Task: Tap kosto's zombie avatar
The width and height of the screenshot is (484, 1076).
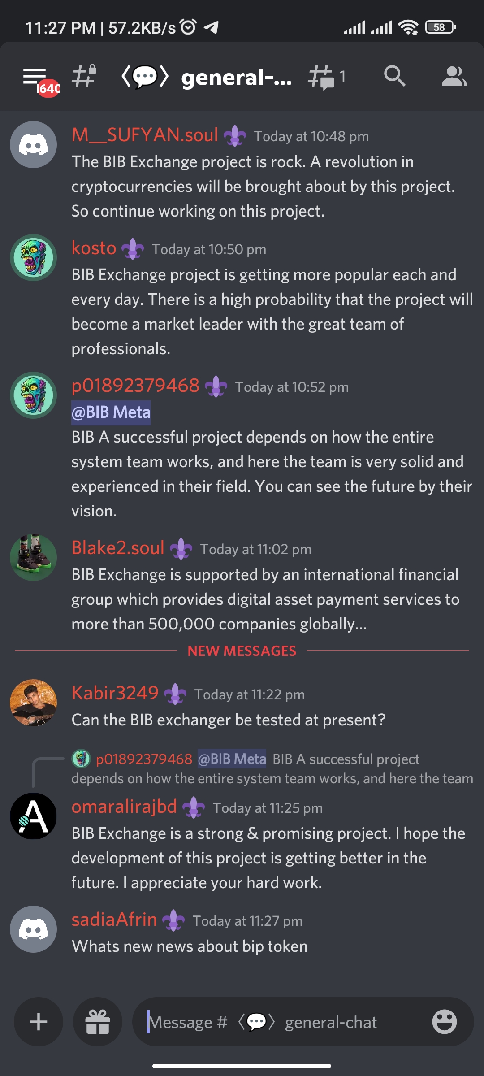Action: 34,258
